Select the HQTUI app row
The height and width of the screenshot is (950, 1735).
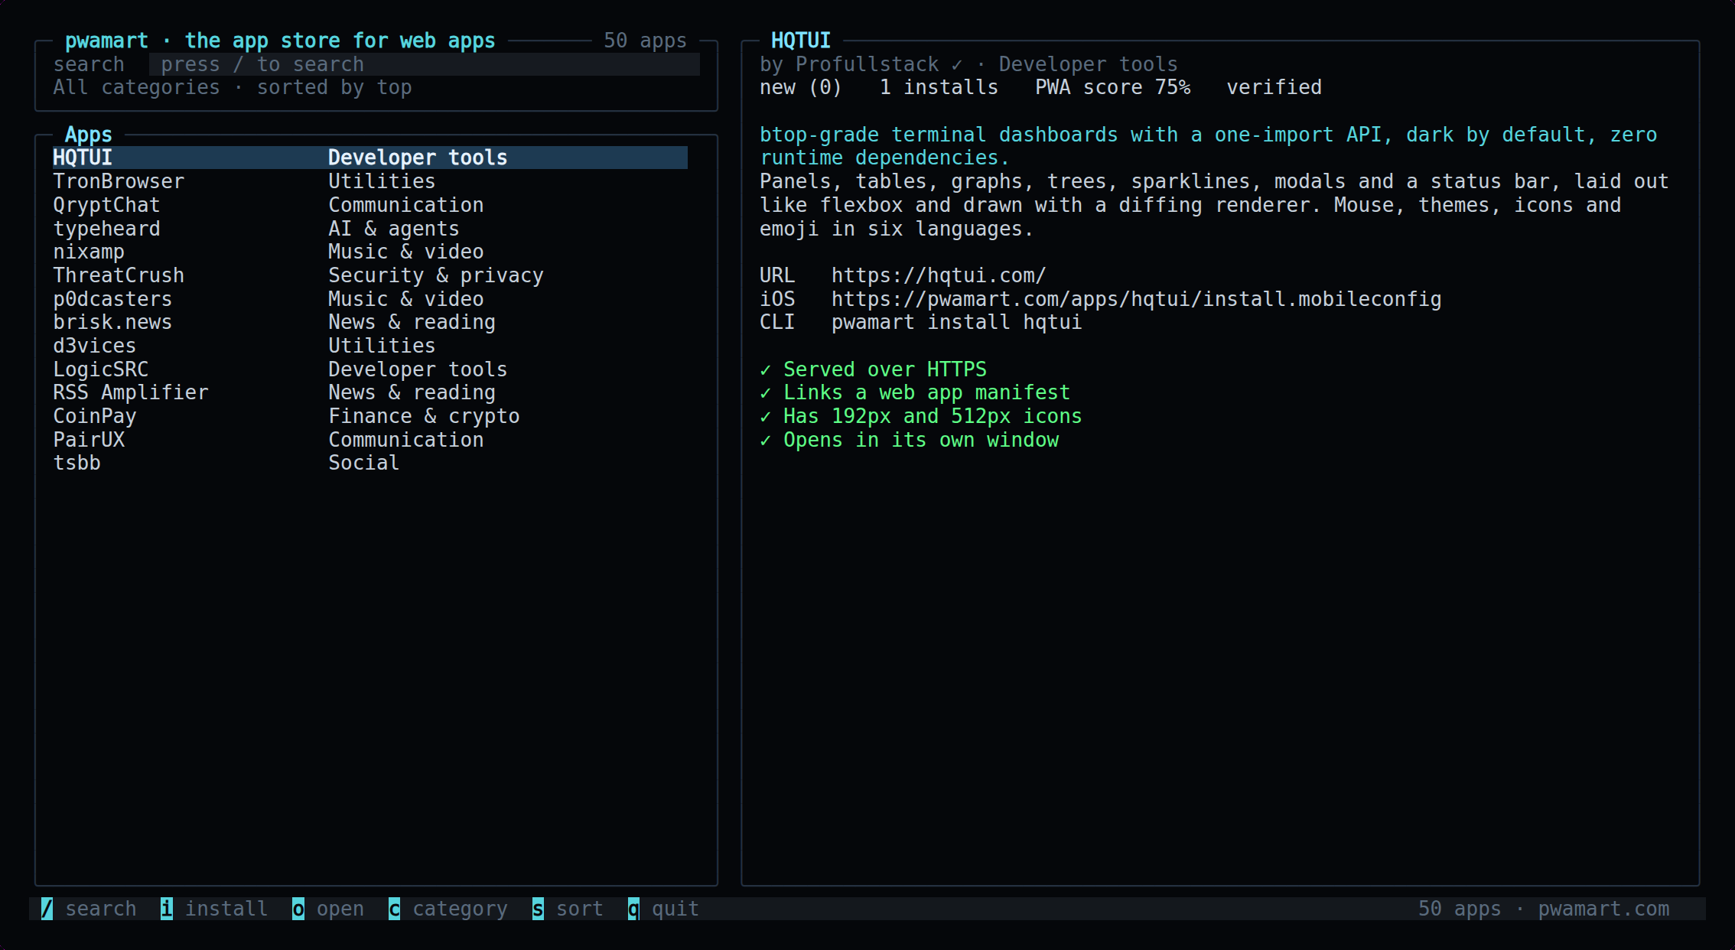370,158
